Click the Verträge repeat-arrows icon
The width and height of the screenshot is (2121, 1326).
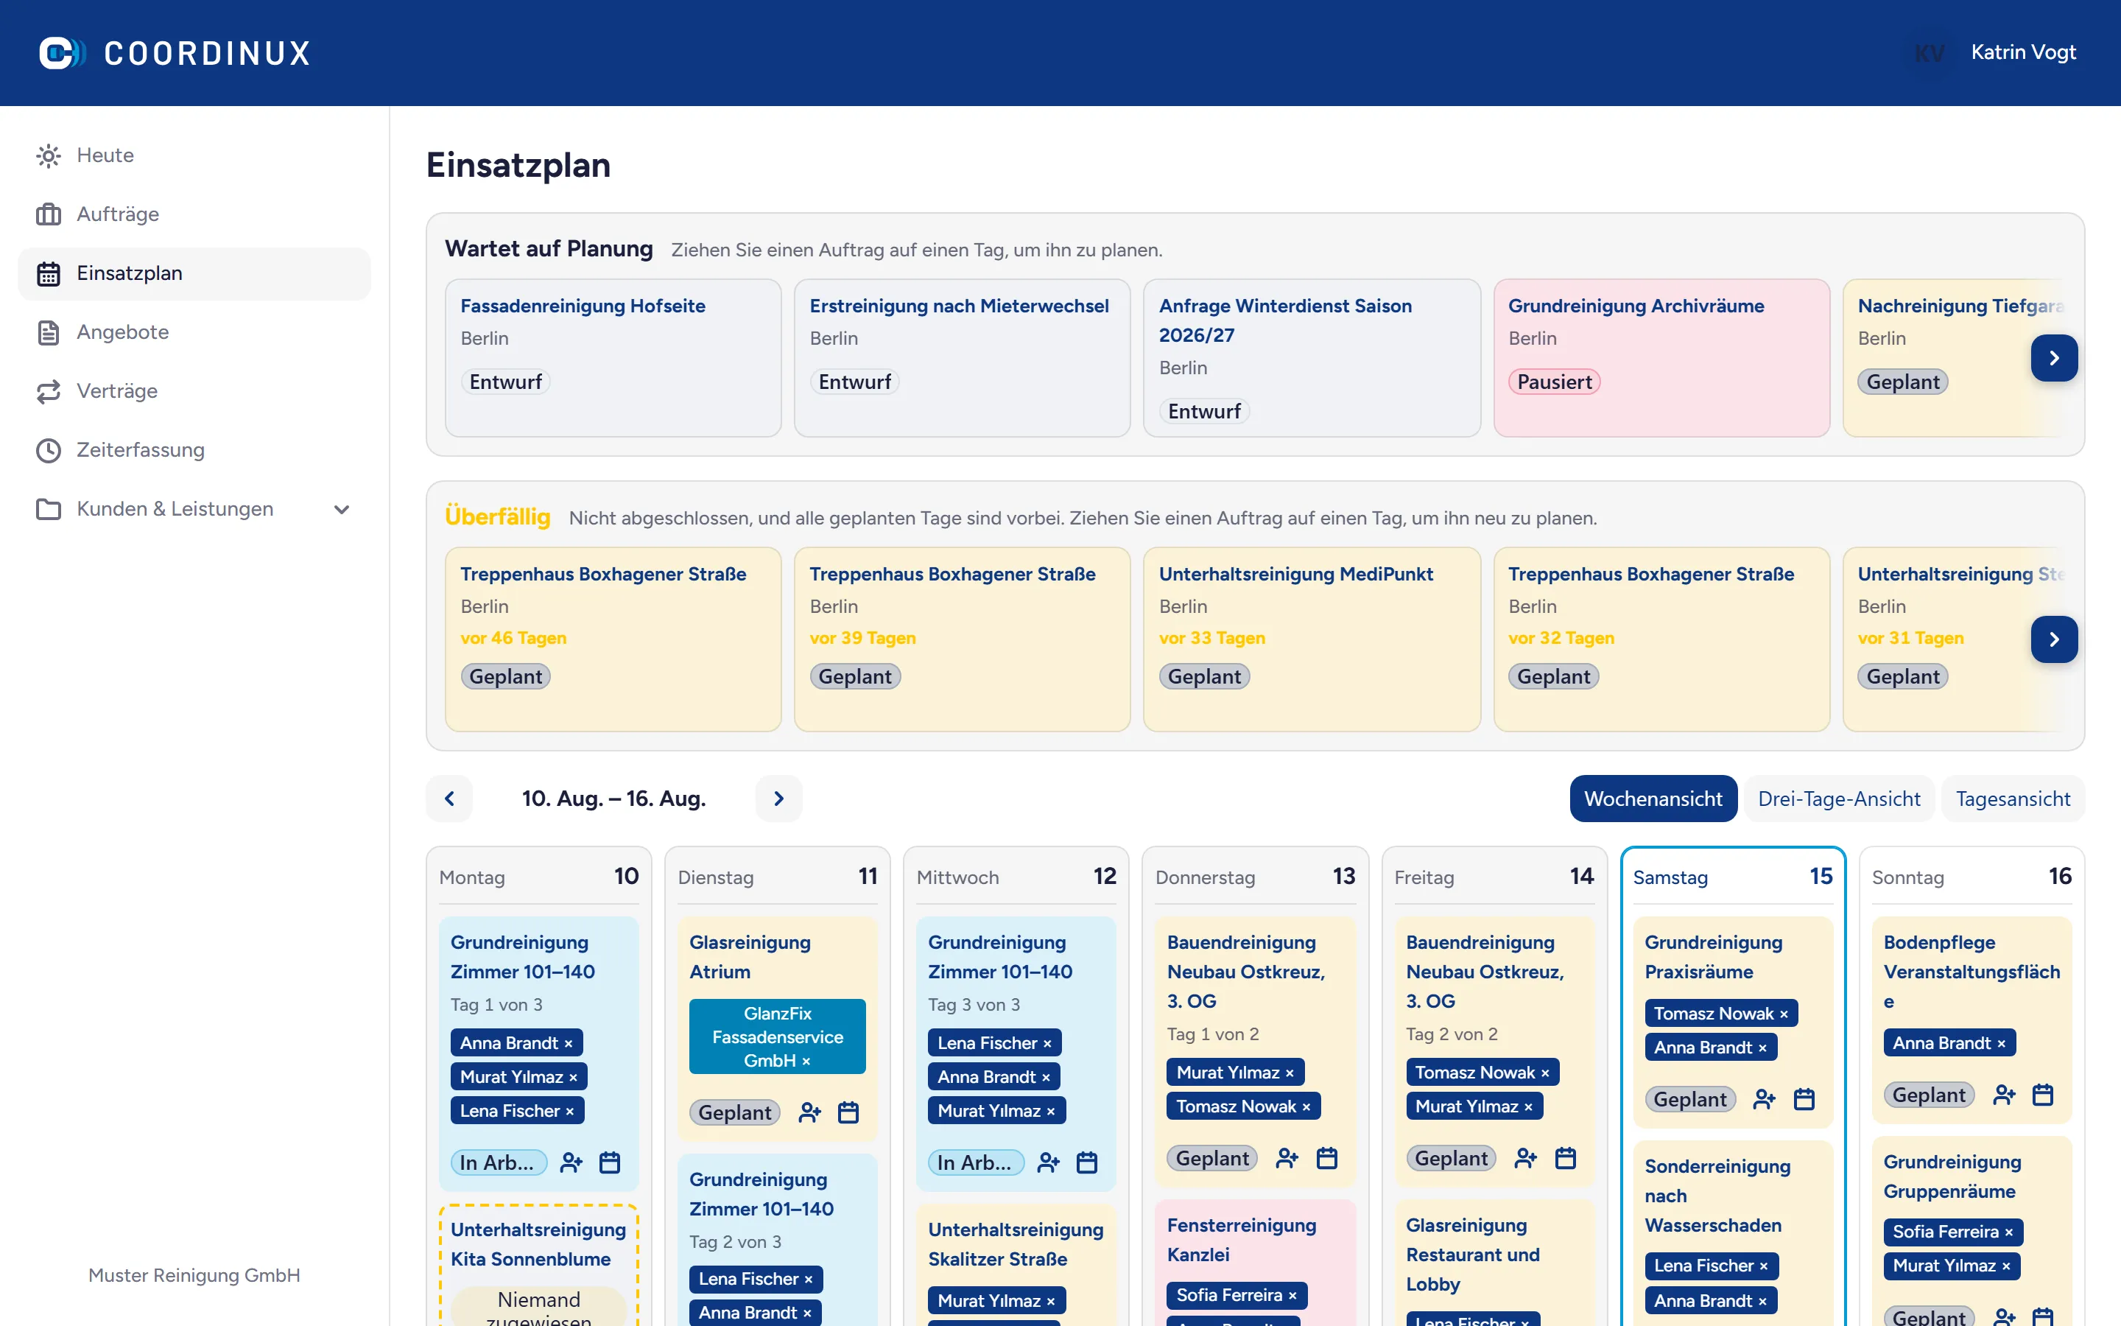click(x=48, y=391)
